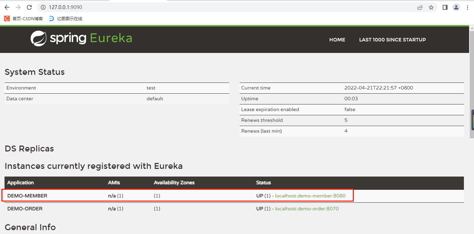Open the HOME navigation item
474x234 pixels.
click(337, 40)
